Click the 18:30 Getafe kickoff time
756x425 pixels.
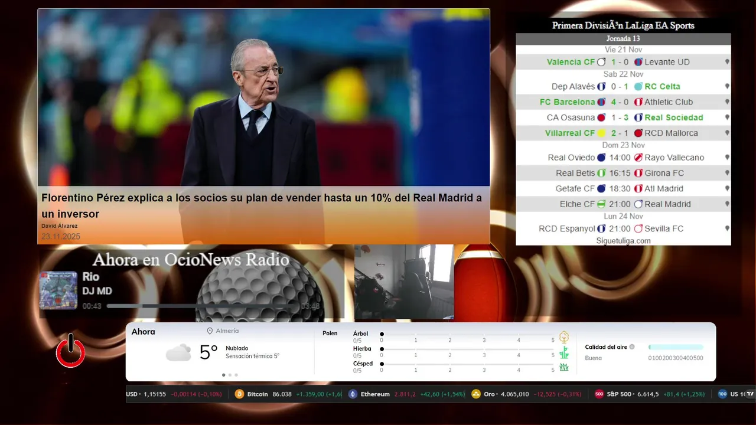click(620, 189)
